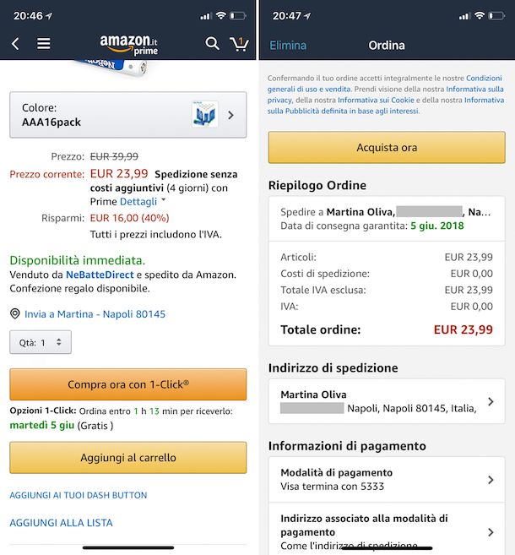This screenshot has width=515, height=555.
Task: Open the shopping cart
Action: [x=240, y=43]
